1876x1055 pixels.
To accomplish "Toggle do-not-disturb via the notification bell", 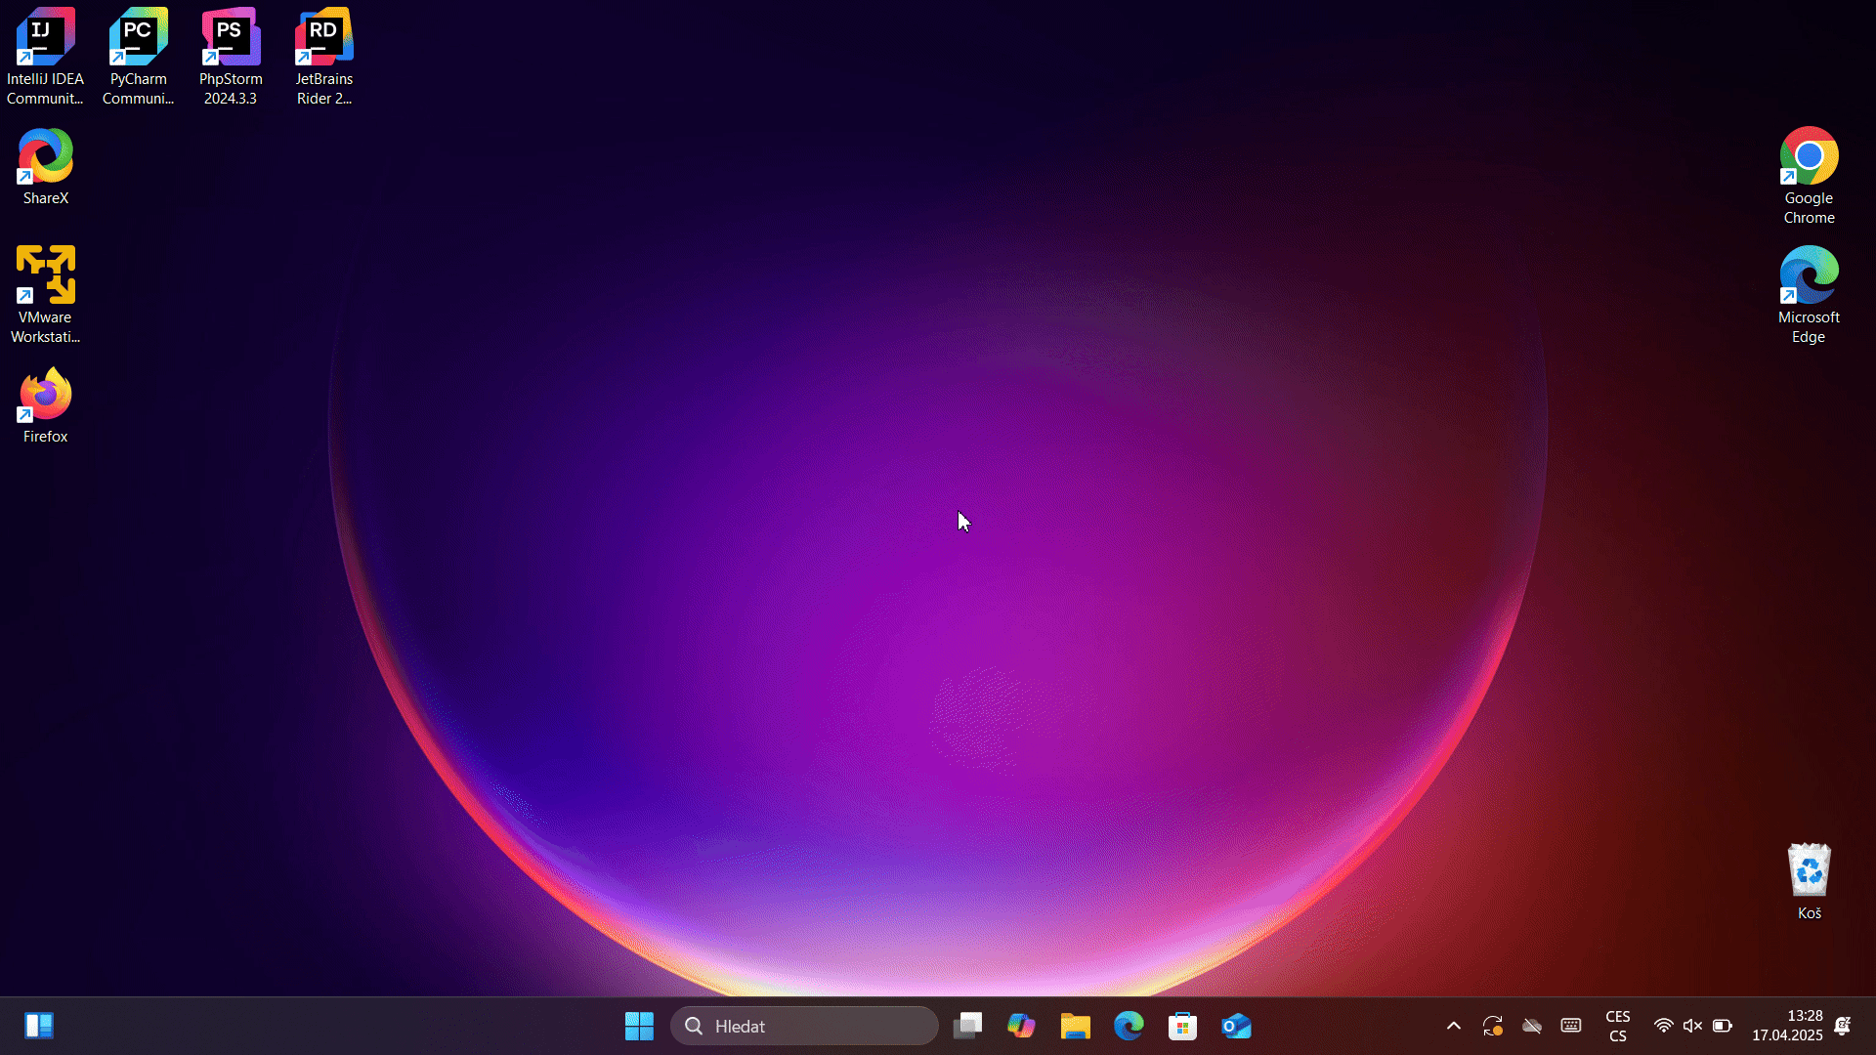I will click(x=1845, y=1026).
